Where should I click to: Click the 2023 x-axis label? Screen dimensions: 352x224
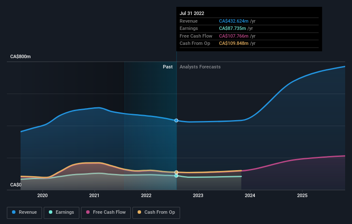pyautogui.click(x=198, y=195)
